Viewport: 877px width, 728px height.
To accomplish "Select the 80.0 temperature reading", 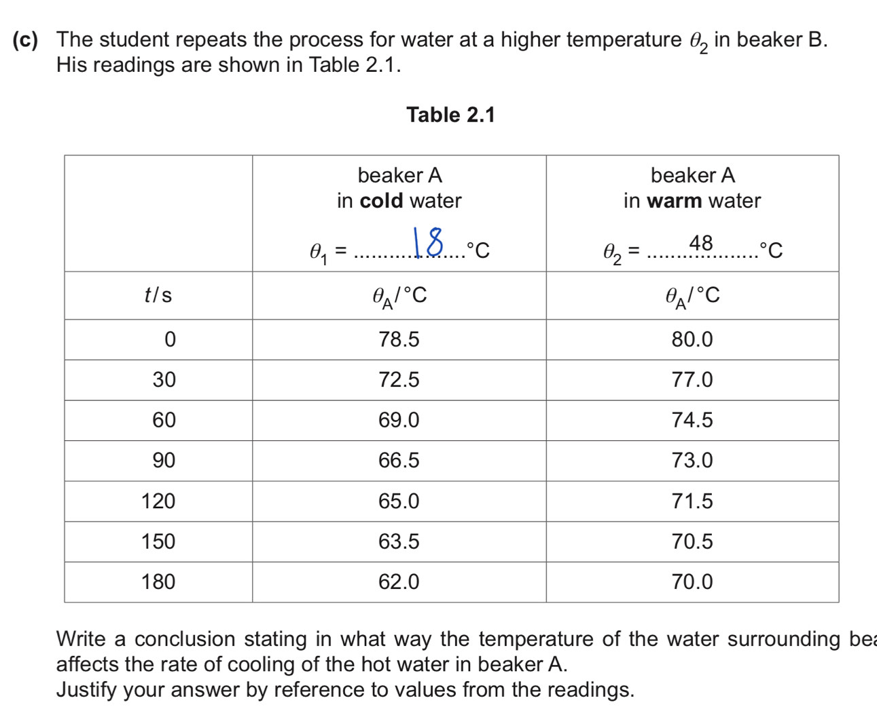I will click(692, 339).
